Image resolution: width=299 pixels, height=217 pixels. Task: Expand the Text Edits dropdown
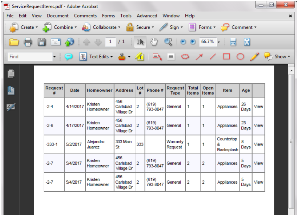coord(96,57)
